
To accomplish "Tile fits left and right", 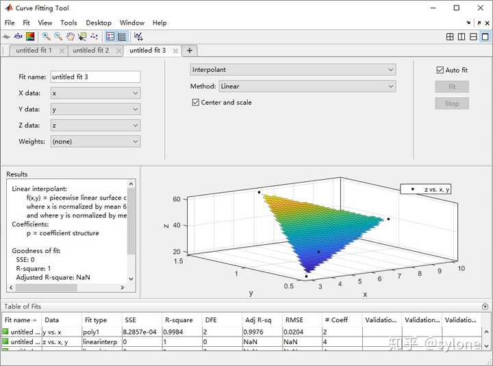I will 462,37.
